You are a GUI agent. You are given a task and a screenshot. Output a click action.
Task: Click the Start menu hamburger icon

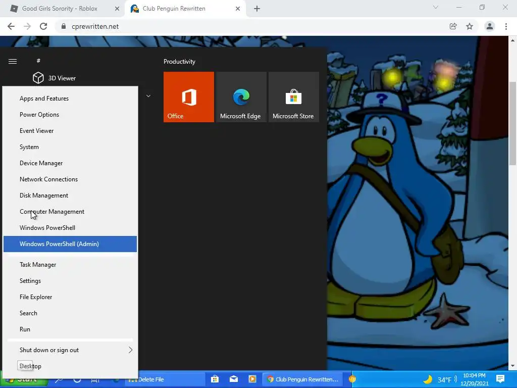coord(13,61)
